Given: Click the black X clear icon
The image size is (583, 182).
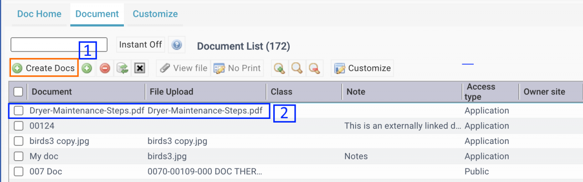Looking at the screenshot, I should (x=140, y=68).
